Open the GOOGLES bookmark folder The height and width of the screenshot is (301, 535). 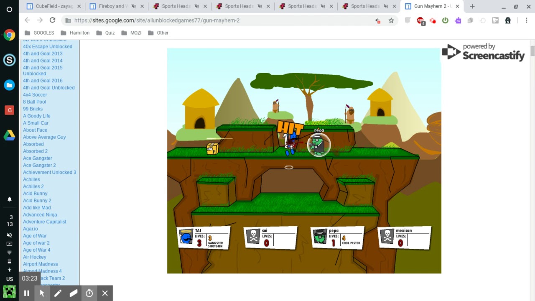tap(39, 33)
